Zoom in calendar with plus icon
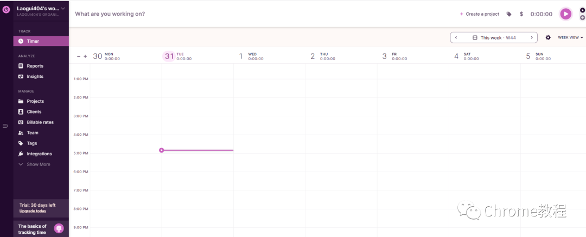This screenshot has width=586, height=237. [85, 56]
